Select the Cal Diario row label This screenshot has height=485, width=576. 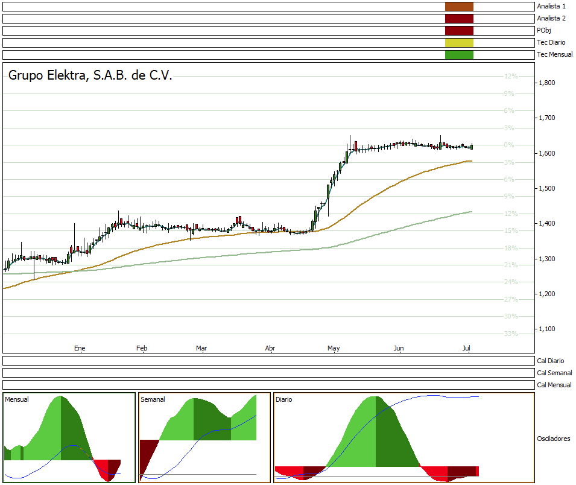click(x=550, y=361)
